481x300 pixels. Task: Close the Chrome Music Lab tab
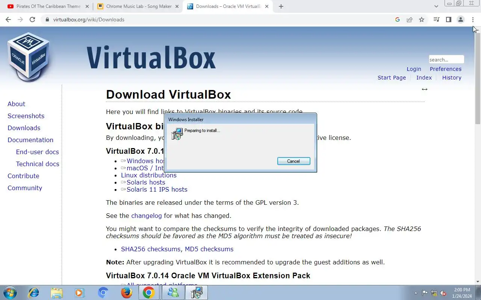coord(177,6)
